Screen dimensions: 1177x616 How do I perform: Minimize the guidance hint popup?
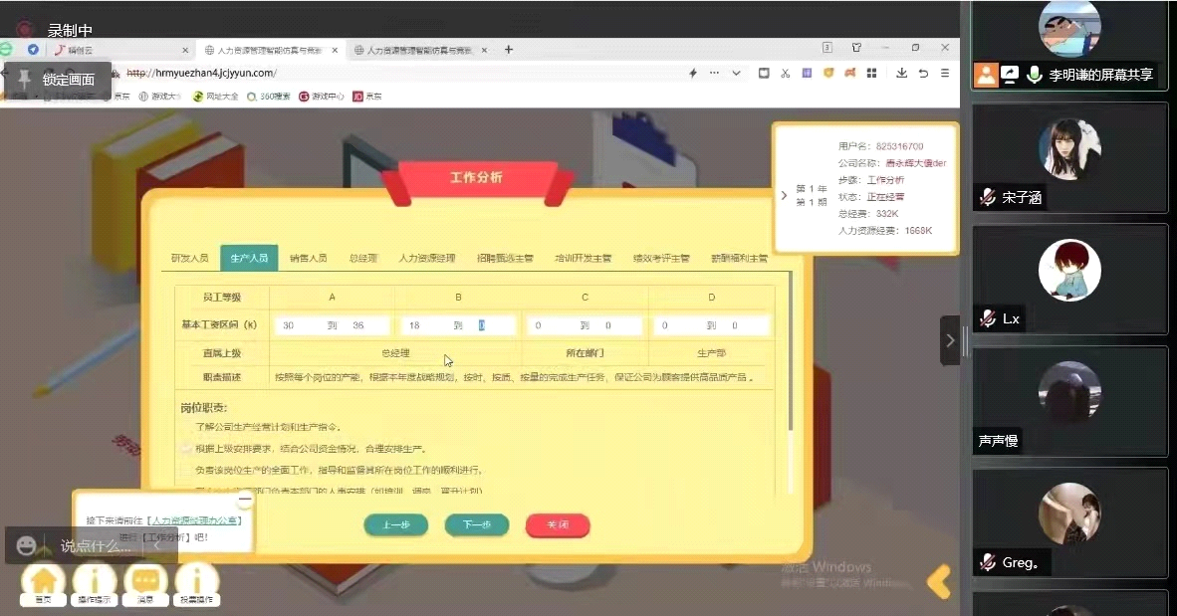244,500
